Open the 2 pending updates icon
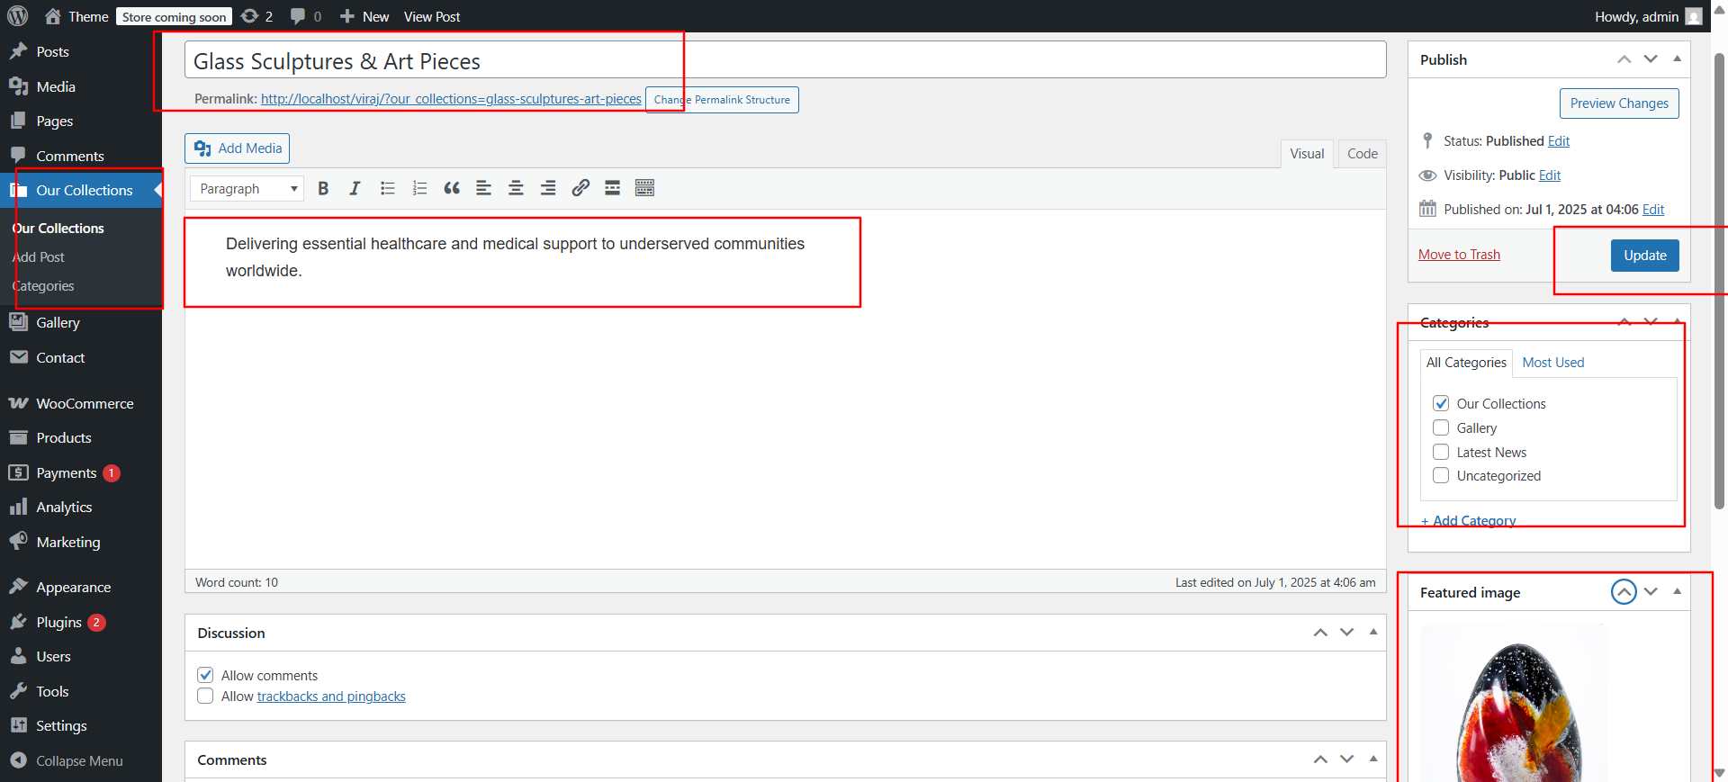The height and width of the screenshot is (782, 1728). tap(256, 16)
